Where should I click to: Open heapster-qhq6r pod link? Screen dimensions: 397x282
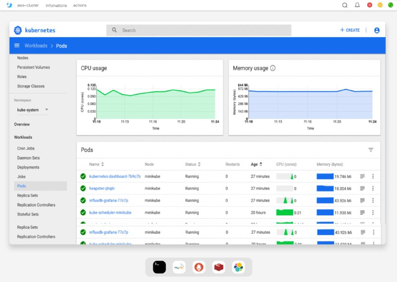coord(102,188)
